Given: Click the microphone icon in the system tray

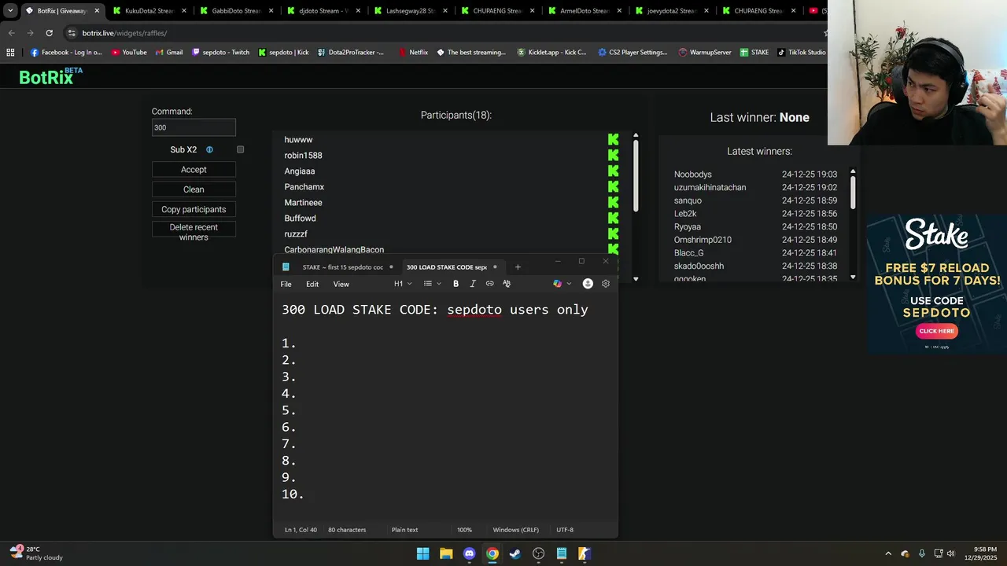Looking at the screenshot, I should [x=921, y=553].
